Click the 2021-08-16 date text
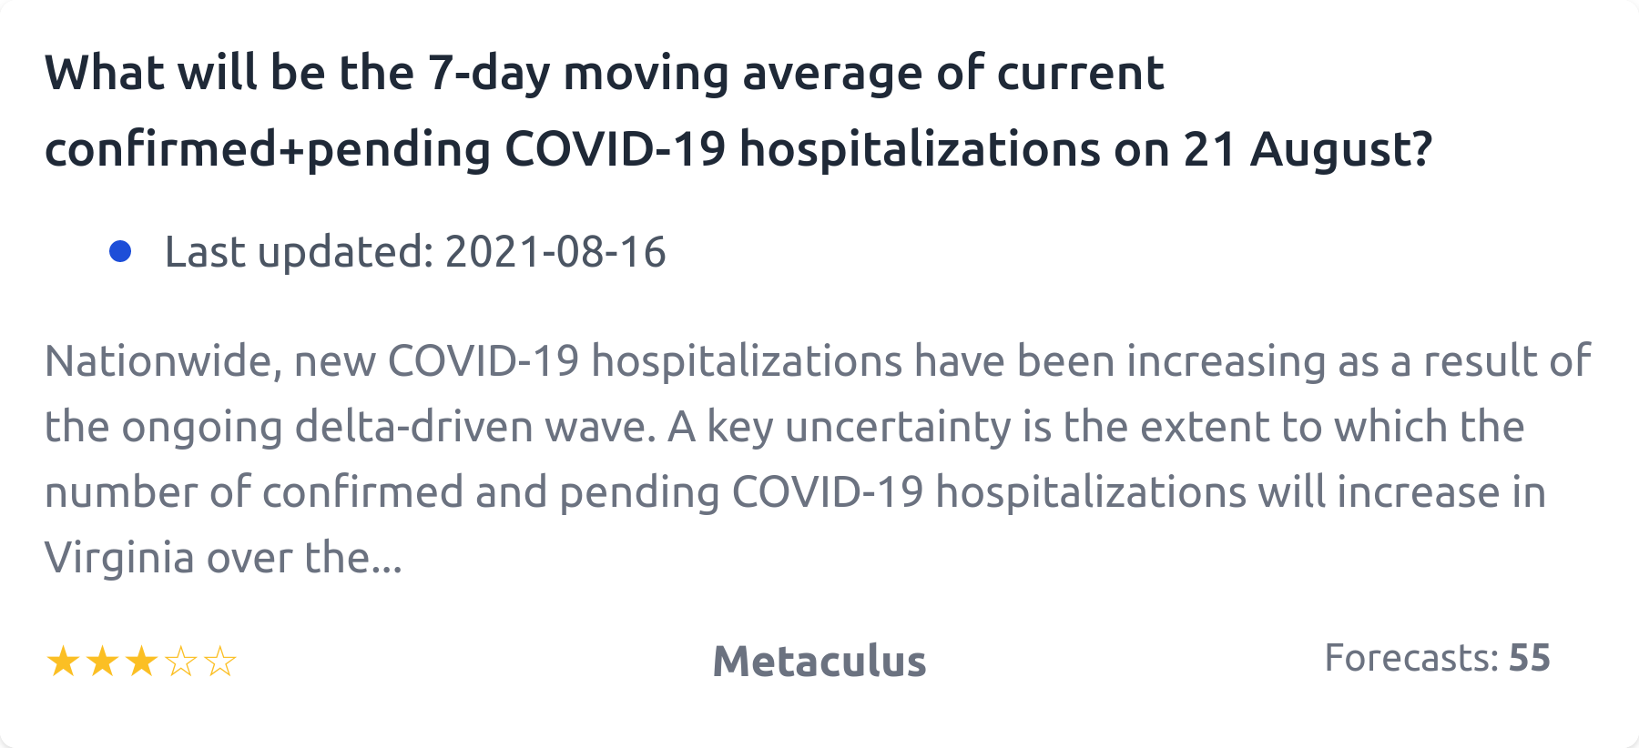1639x748 pixels. [555, 252]
